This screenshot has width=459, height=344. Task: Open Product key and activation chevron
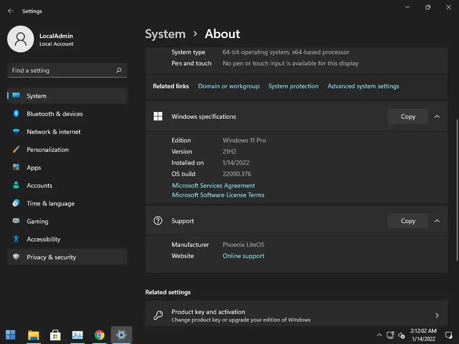click(437, 315)
